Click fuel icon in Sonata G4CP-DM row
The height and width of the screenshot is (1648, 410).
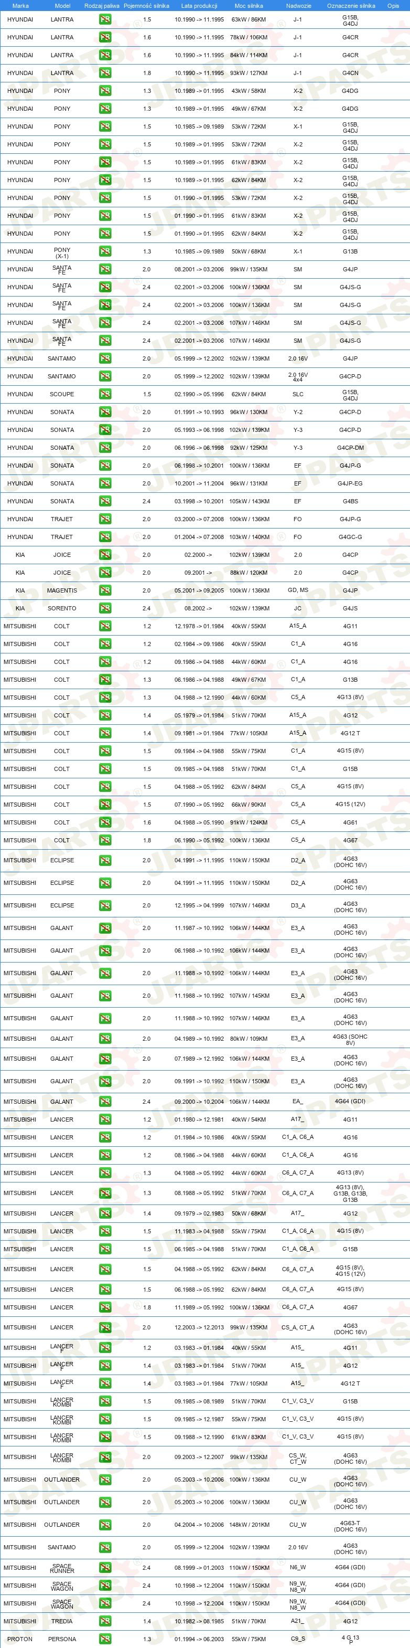click(x=105, y=448)
